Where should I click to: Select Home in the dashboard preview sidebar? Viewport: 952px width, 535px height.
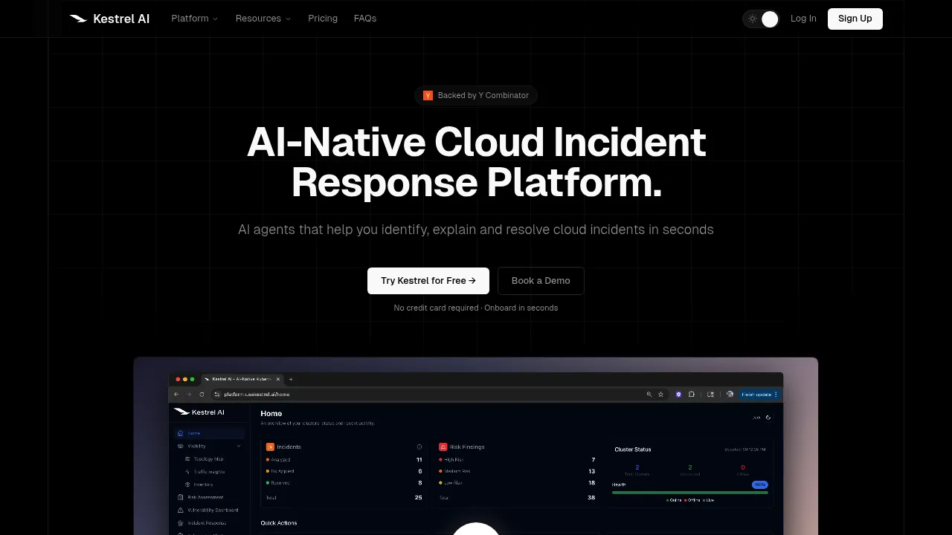click(x=209, y=433)
